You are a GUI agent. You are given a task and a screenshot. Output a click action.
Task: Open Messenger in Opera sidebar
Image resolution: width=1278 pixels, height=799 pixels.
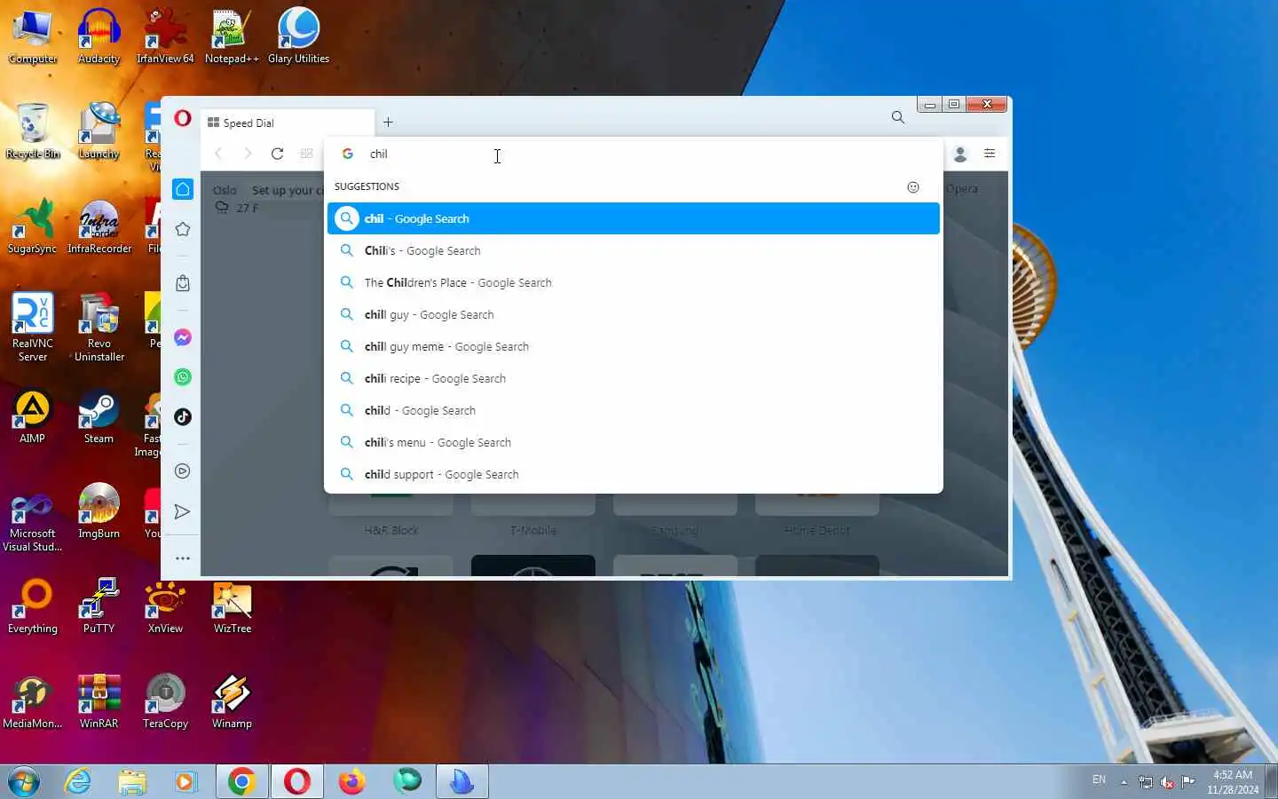point(183,337)
